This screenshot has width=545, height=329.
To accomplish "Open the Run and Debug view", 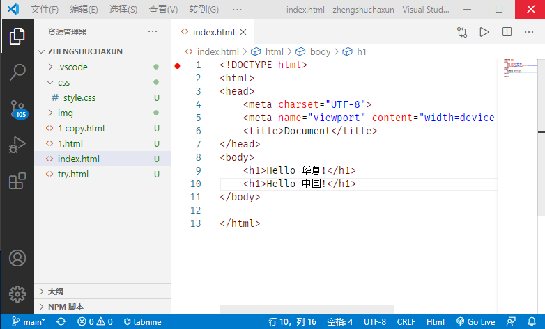I will pyautogui.click(x=17, y=145).
